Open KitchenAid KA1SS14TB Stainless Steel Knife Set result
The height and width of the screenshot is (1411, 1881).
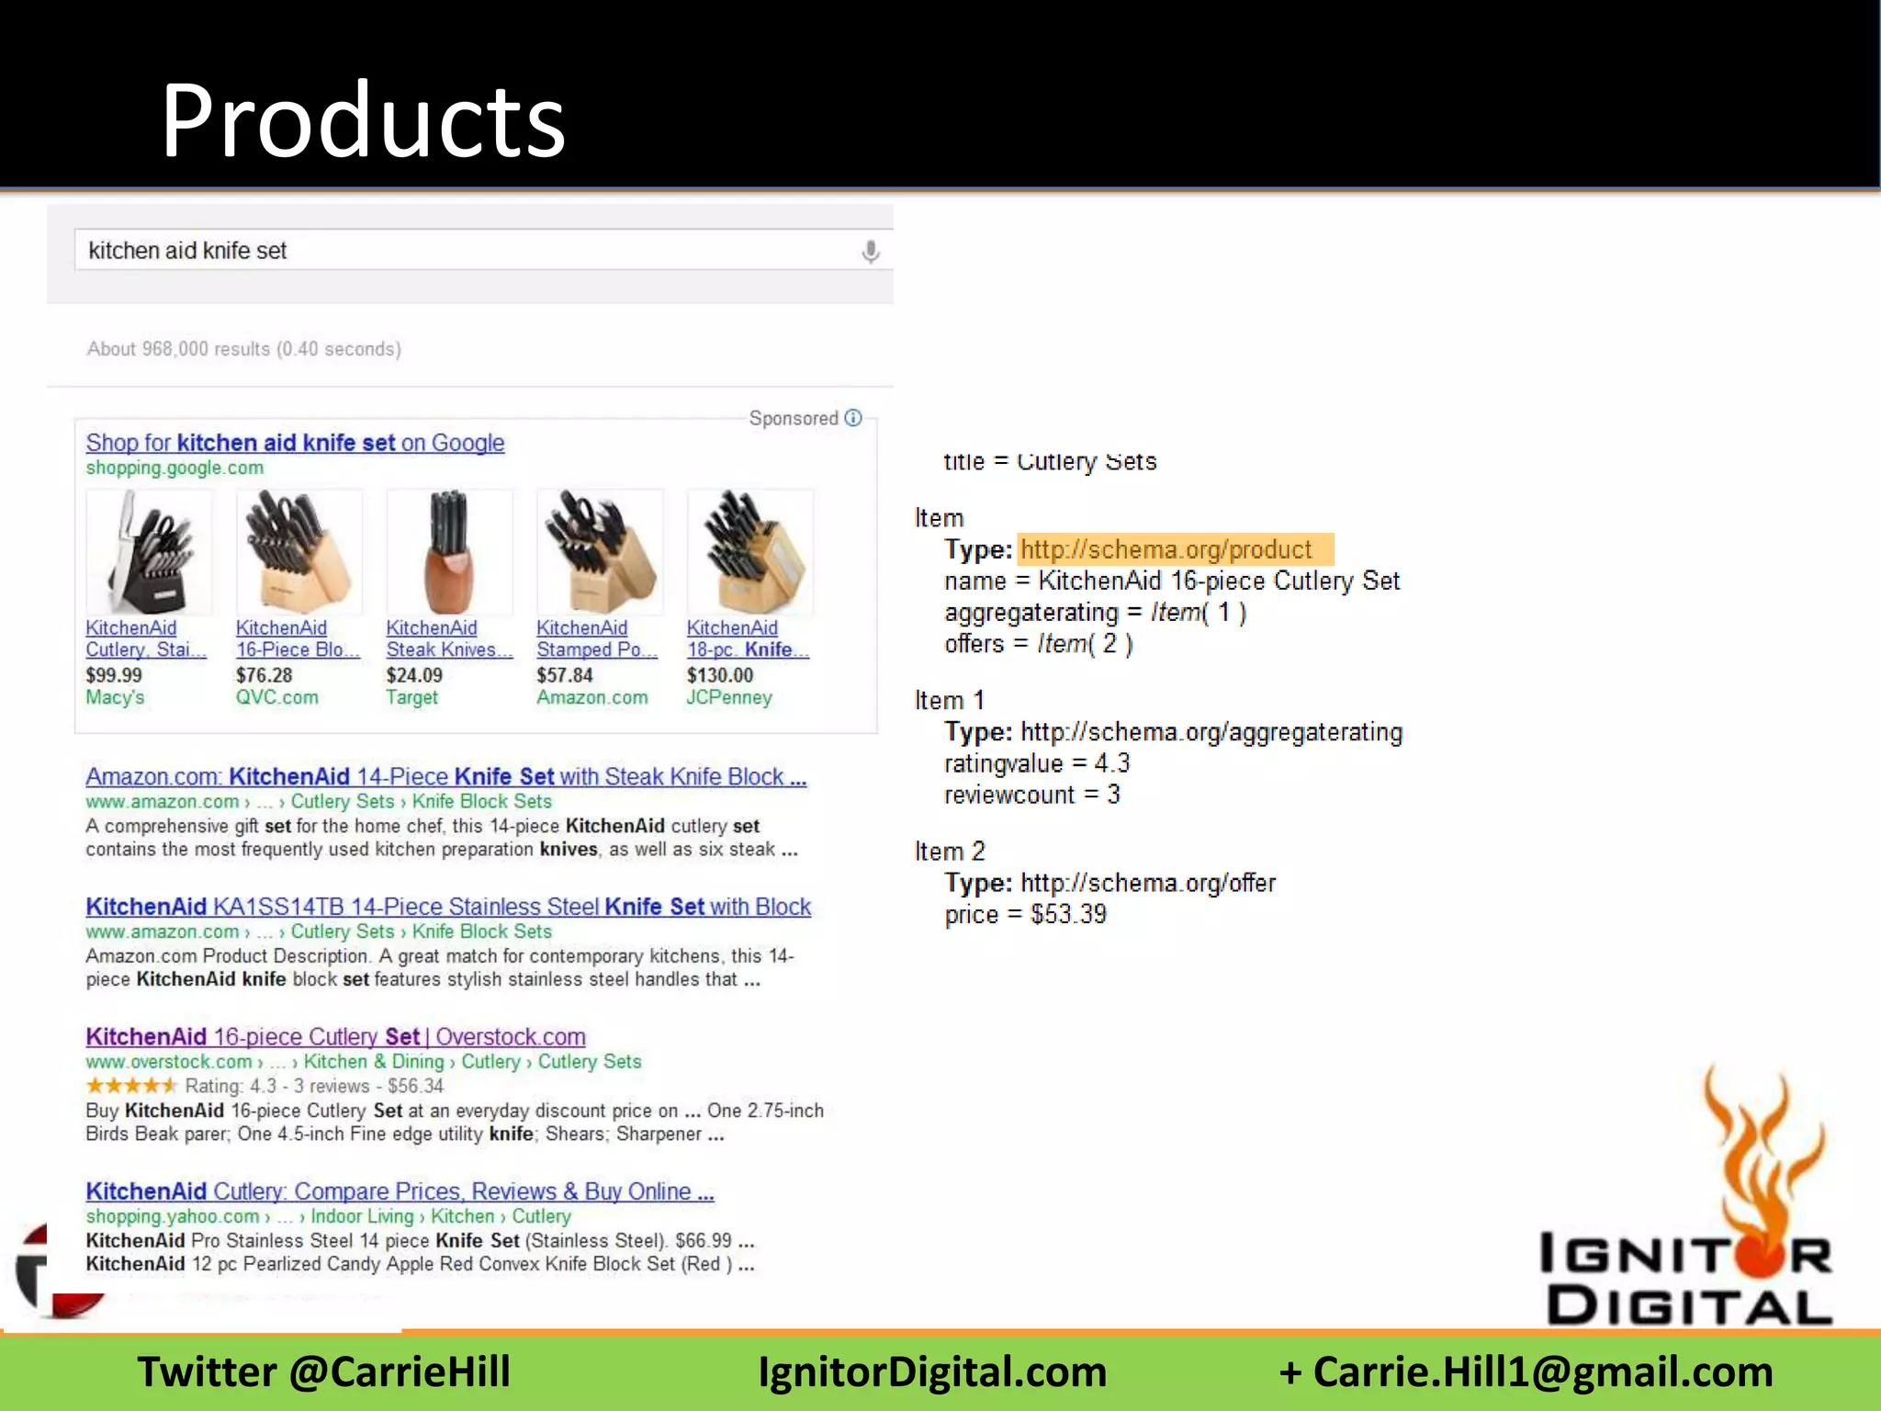(x=448, y=907)
